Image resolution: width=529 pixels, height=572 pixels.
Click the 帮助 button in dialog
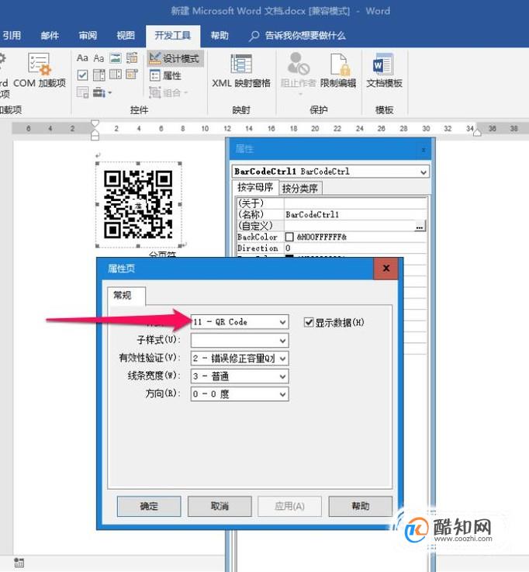click(360, 506)
